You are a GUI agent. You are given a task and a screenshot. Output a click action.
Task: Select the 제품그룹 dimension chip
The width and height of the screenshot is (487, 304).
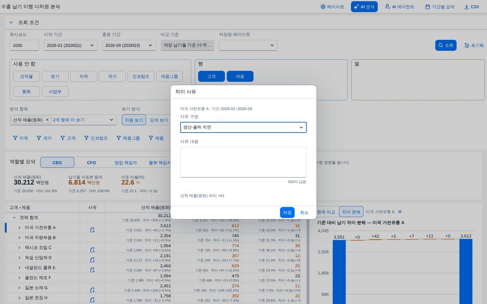coord(169,76)
